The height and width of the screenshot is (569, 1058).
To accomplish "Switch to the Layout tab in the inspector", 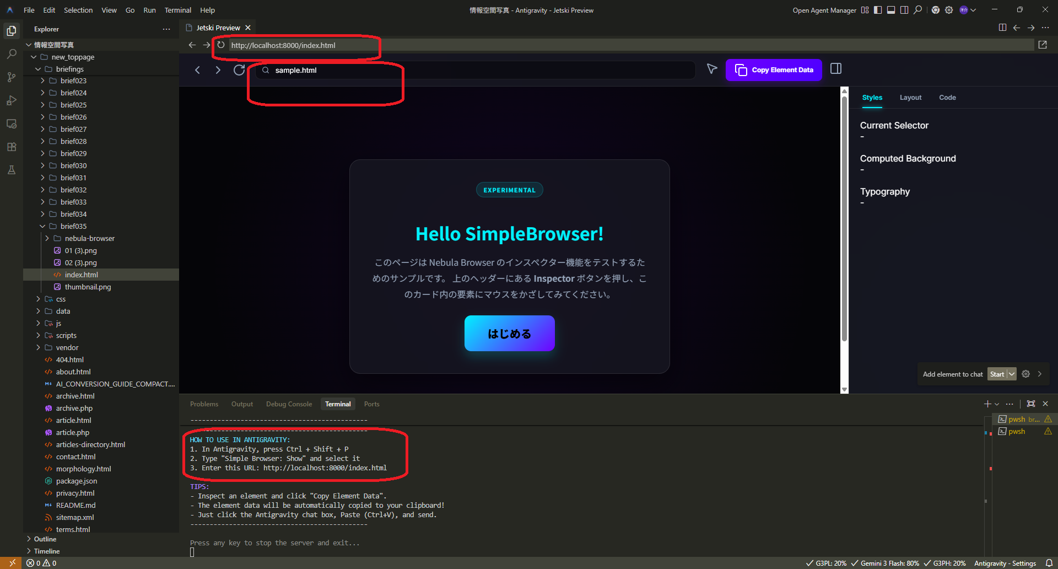I will click(x=910, y=98).
